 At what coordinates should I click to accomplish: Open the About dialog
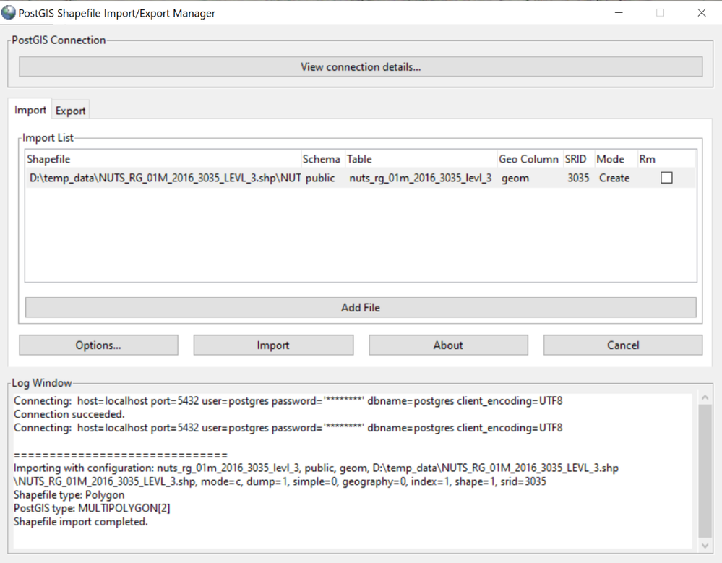point(448,345)
